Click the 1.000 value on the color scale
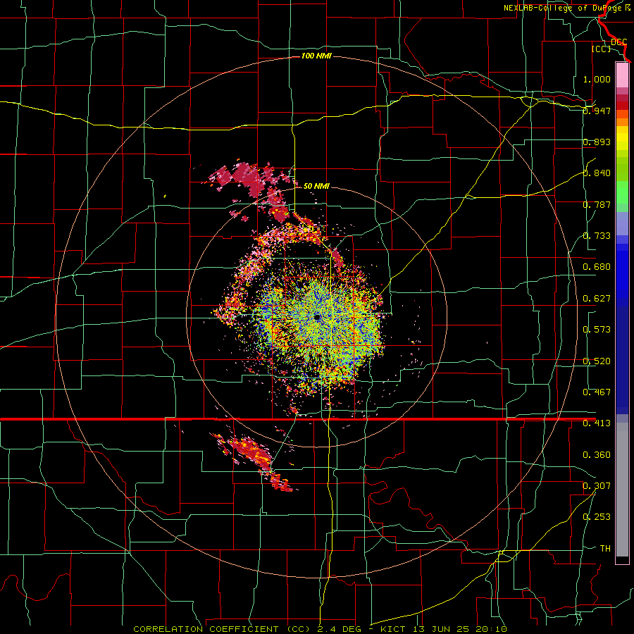The image size is (634, 634). click(x=597, y=79)
